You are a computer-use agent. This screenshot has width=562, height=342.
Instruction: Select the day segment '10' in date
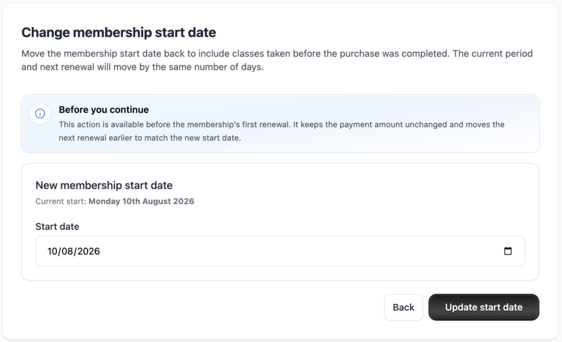click(52, 251)
